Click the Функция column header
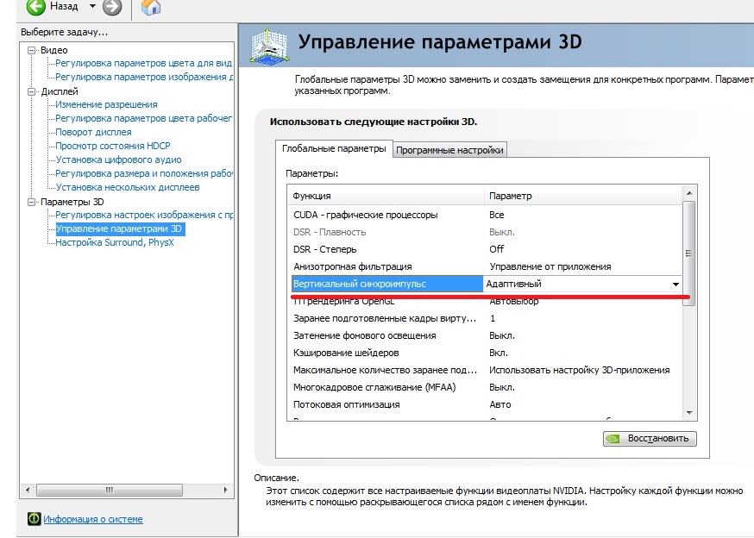Screen dimensions: 754x538 tap(386, 196)
